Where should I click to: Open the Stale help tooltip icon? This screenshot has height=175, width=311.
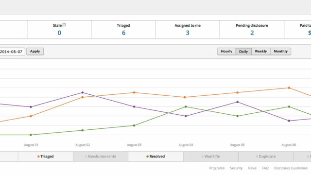(64, 25)
